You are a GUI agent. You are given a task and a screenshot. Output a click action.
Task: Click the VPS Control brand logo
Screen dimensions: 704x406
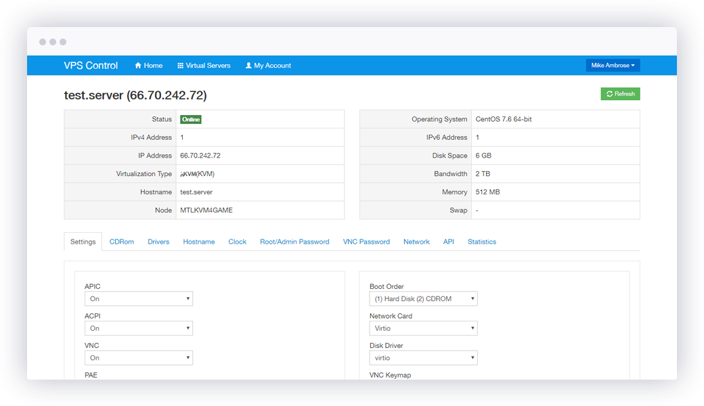coord(91,65)
